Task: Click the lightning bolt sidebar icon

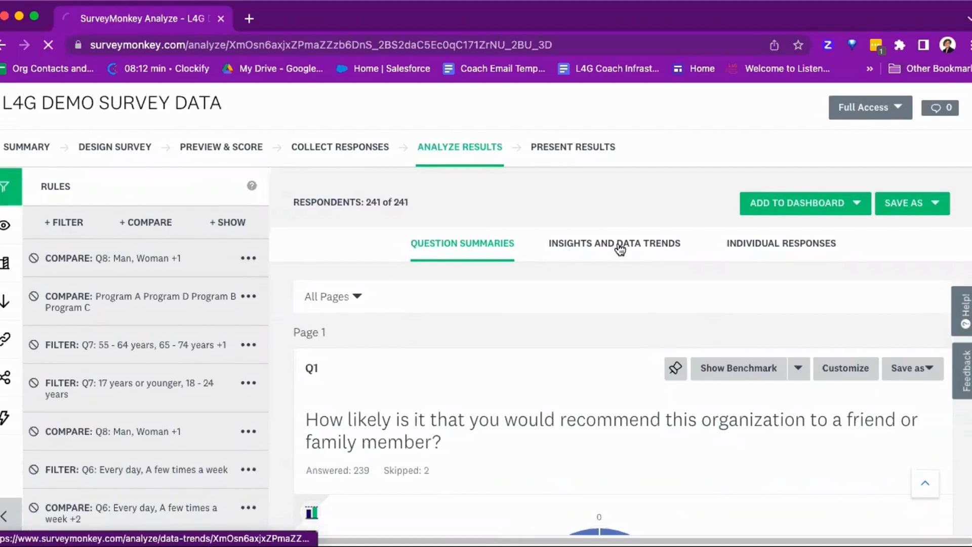Action: (x=5, y=418)
